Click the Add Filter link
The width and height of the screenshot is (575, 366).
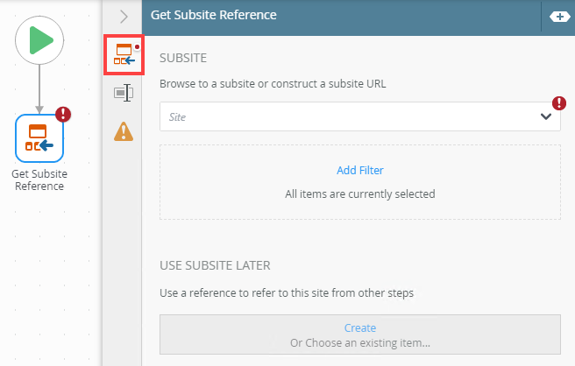tap(360, 171)
